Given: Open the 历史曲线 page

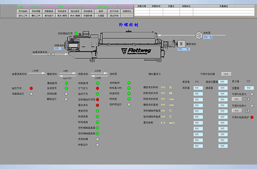Looking at the screenshot, I should [23, 11].
